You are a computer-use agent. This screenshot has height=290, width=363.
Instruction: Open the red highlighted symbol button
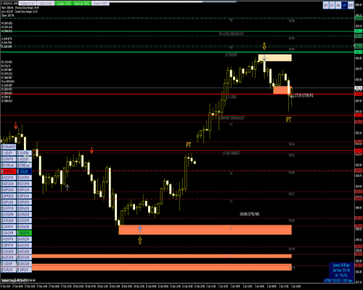(9, 171)
